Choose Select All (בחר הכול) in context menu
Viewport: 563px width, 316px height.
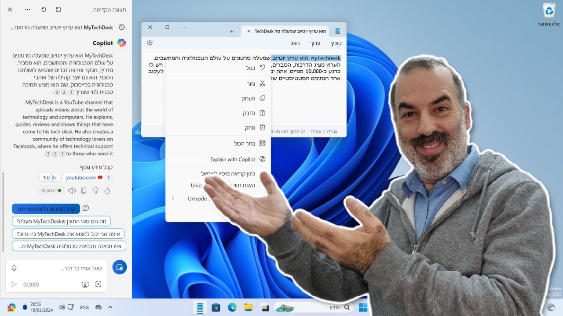pyautogui.click(x=218, y=143)
